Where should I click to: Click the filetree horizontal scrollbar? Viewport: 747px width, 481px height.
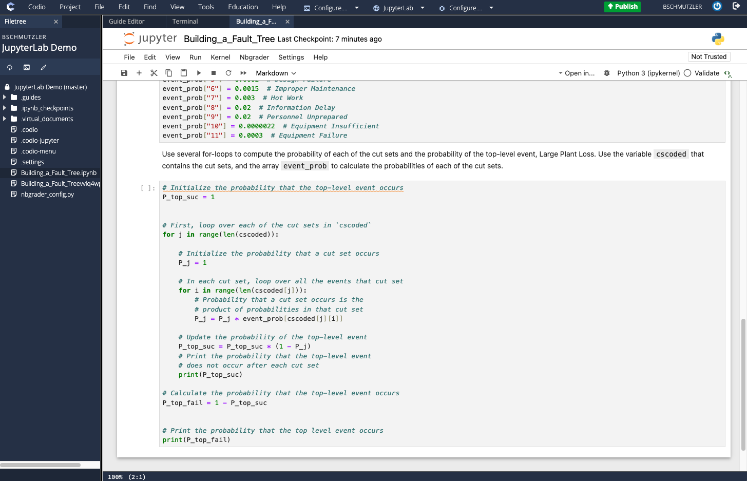41,465
